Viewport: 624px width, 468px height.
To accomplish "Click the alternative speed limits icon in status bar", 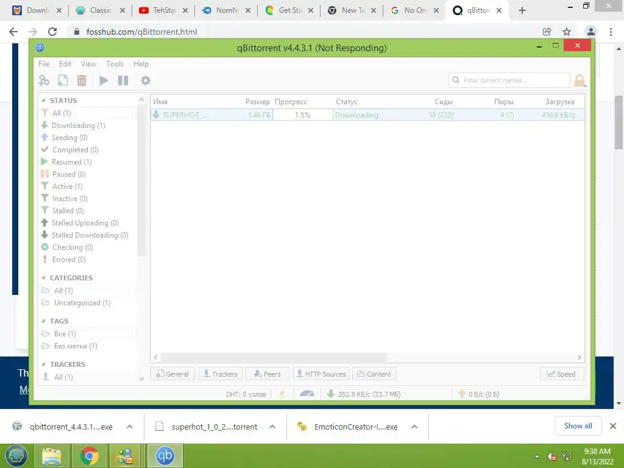I will [307, 394].
